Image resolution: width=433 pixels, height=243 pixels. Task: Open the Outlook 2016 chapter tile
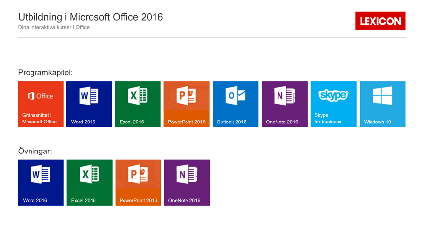[x=236, y=104]
